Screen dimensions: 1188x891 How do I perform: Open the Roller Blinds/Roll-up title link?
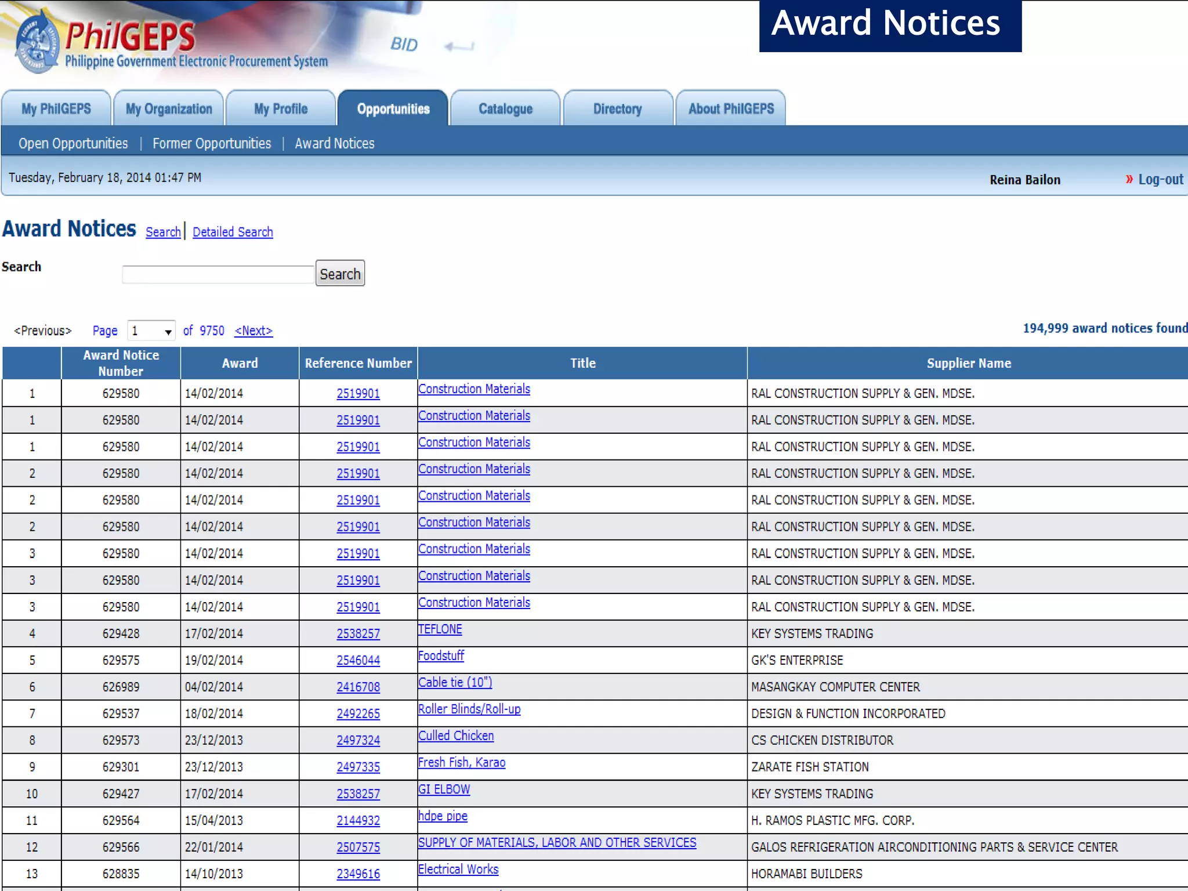[469, 709]
